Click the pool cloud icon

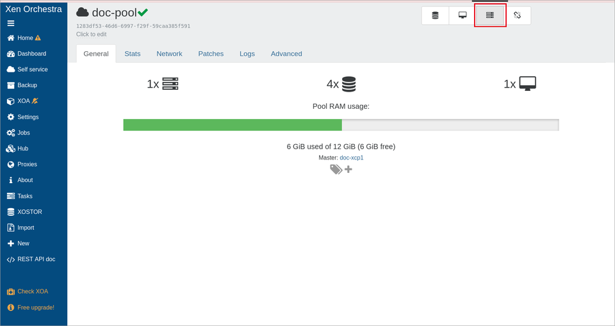(83, 12)
